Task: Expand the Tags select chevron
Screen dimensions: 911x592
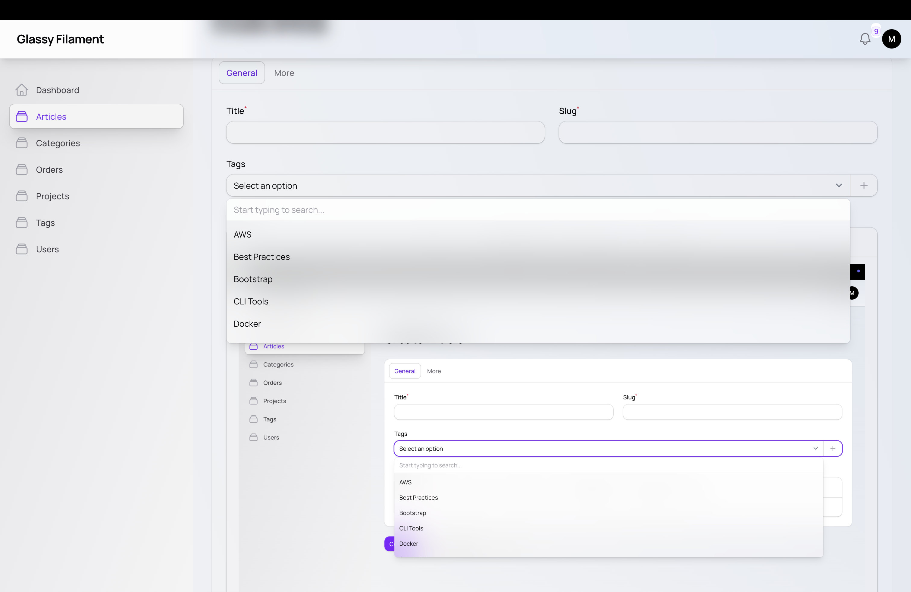Action: pyautogui.click(x=839, y=185)
